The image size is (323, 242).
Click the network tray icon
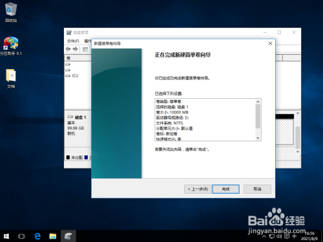pos(272,236)
